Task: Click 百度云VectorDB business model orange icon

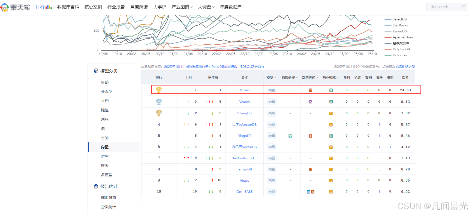Action: pos(331,125)
